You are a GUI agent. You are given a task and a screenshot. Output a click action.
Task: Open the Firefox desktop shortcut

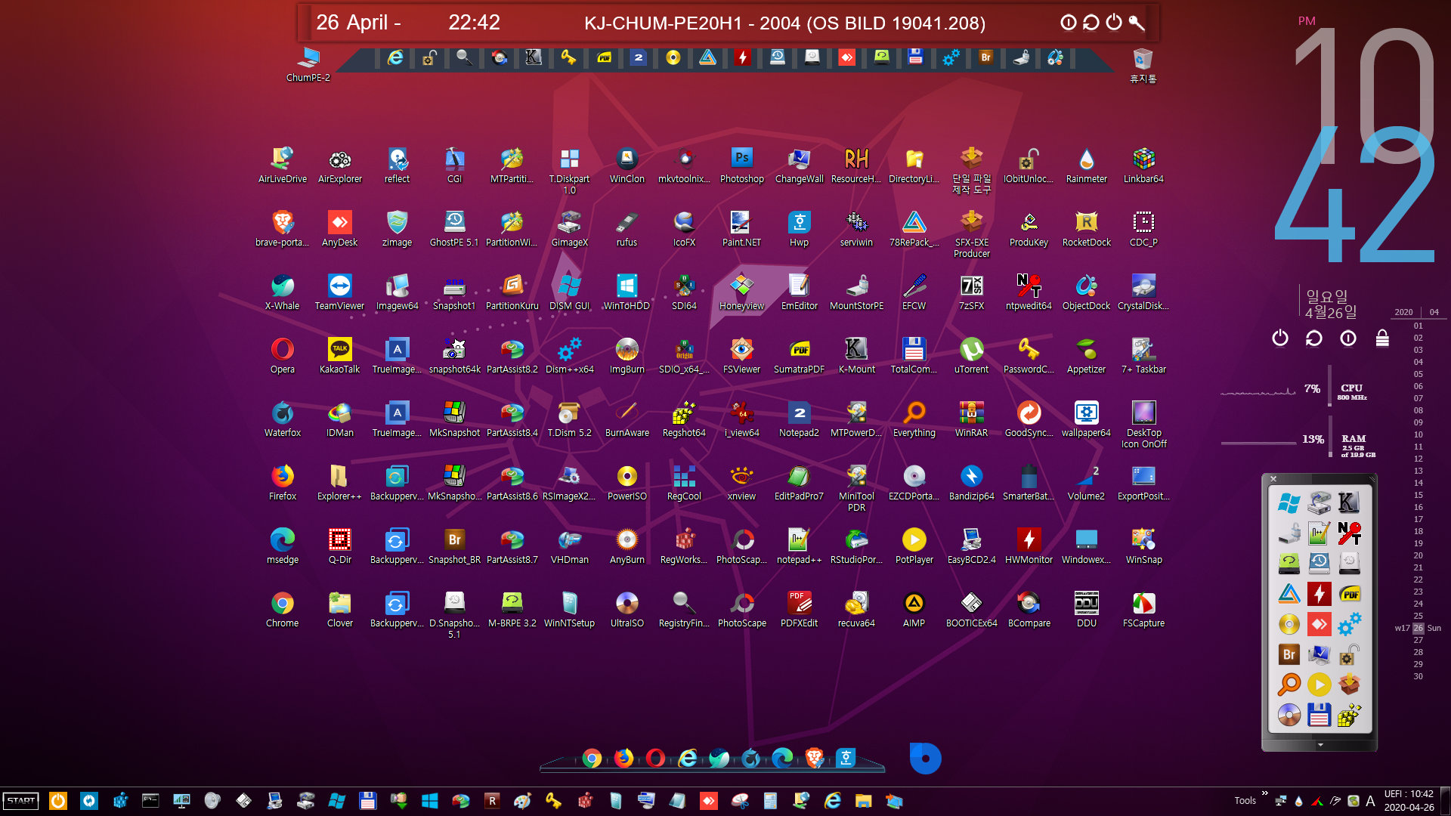coord(283,483)
